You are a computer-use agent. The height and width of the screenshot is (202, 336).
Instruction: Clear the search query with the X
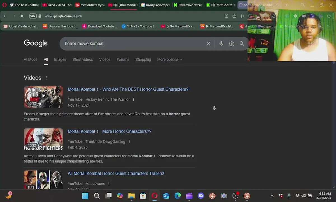click(208, 43)
